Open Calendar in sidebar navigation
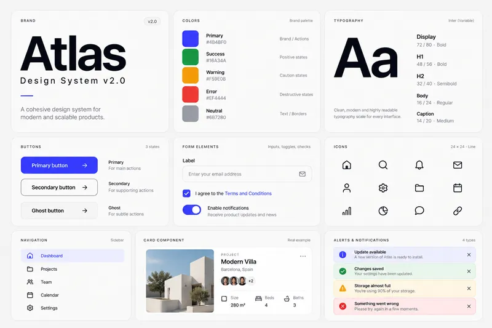The image size is (492, 328). pyautogui.click(x=73, y=295)
